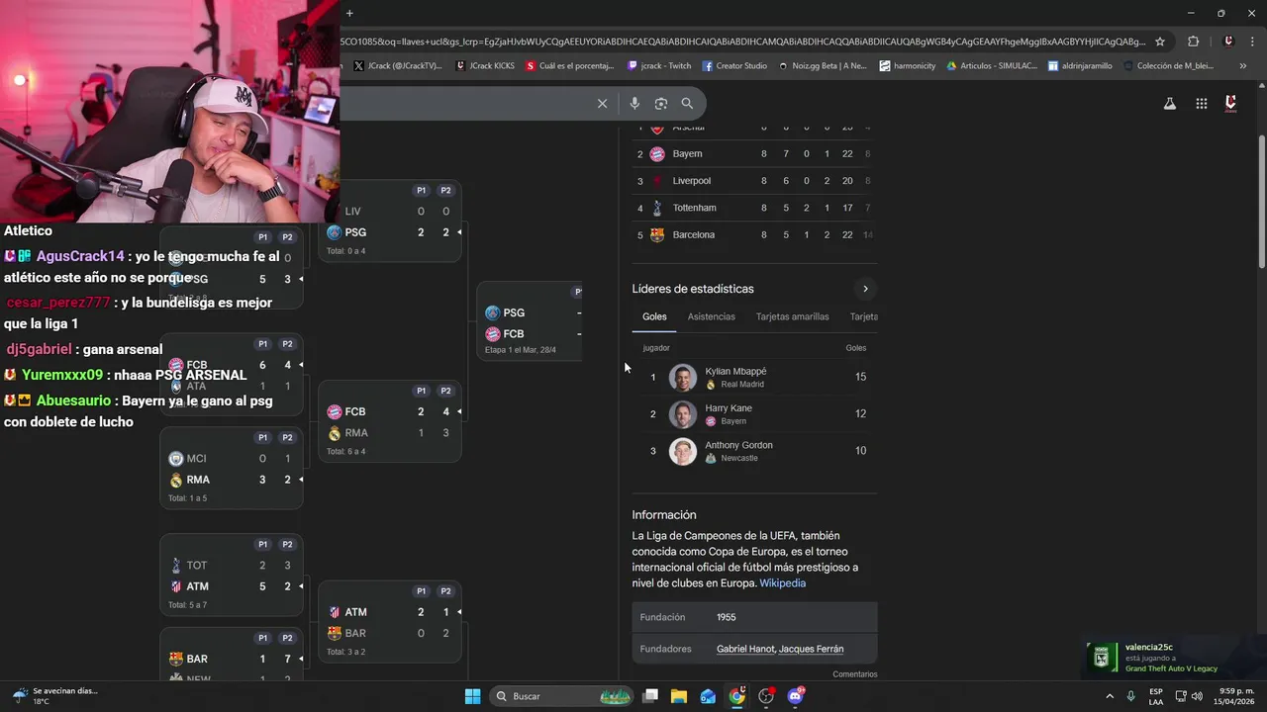Show more bookmarks with the double chevron
Image resolution: width=1267 pixels, height=712 pixels.
coord(1242,66)
